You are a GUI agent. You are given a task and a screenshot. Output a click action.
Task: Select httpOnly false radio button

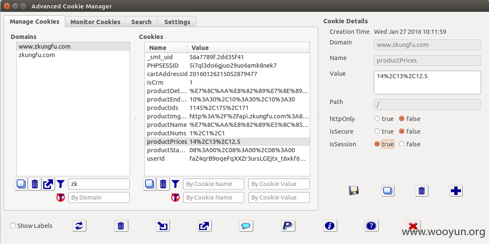(x=402, y=118)
